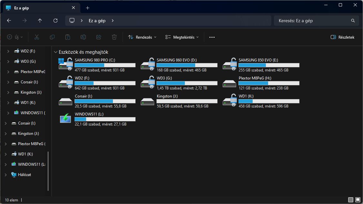363x204 pixels.
Task: Select the Ez a gép window tab
Action: (x=41, y=8)
